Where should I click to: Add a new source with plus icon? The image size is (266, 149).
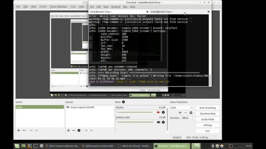click(x=68, y=130)
